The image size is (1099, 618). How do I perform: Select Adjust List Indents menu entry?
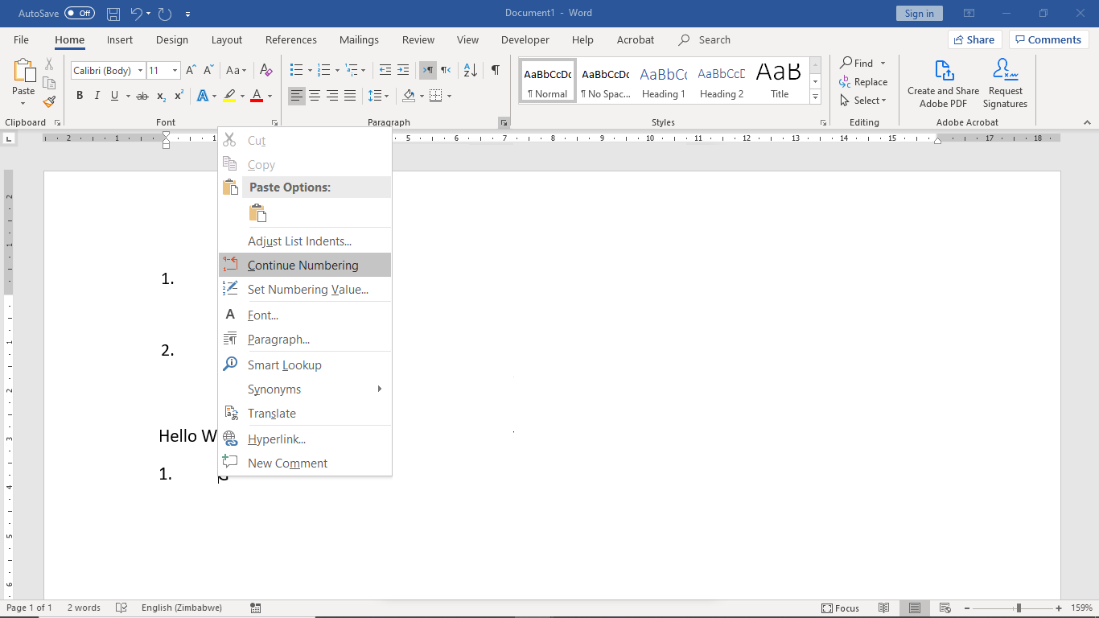[305, 241]
